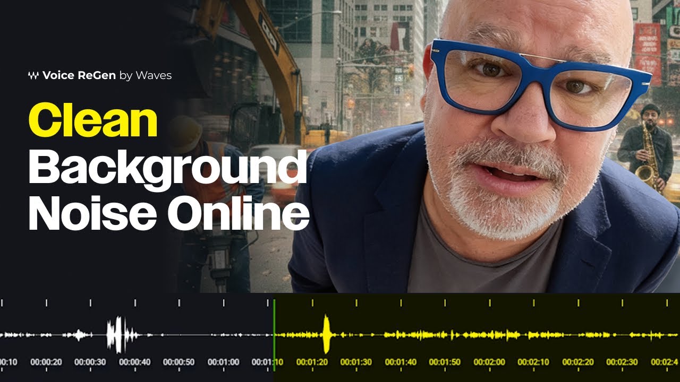Click the 00:00:30 timeline timestamp

click(90, 362)
